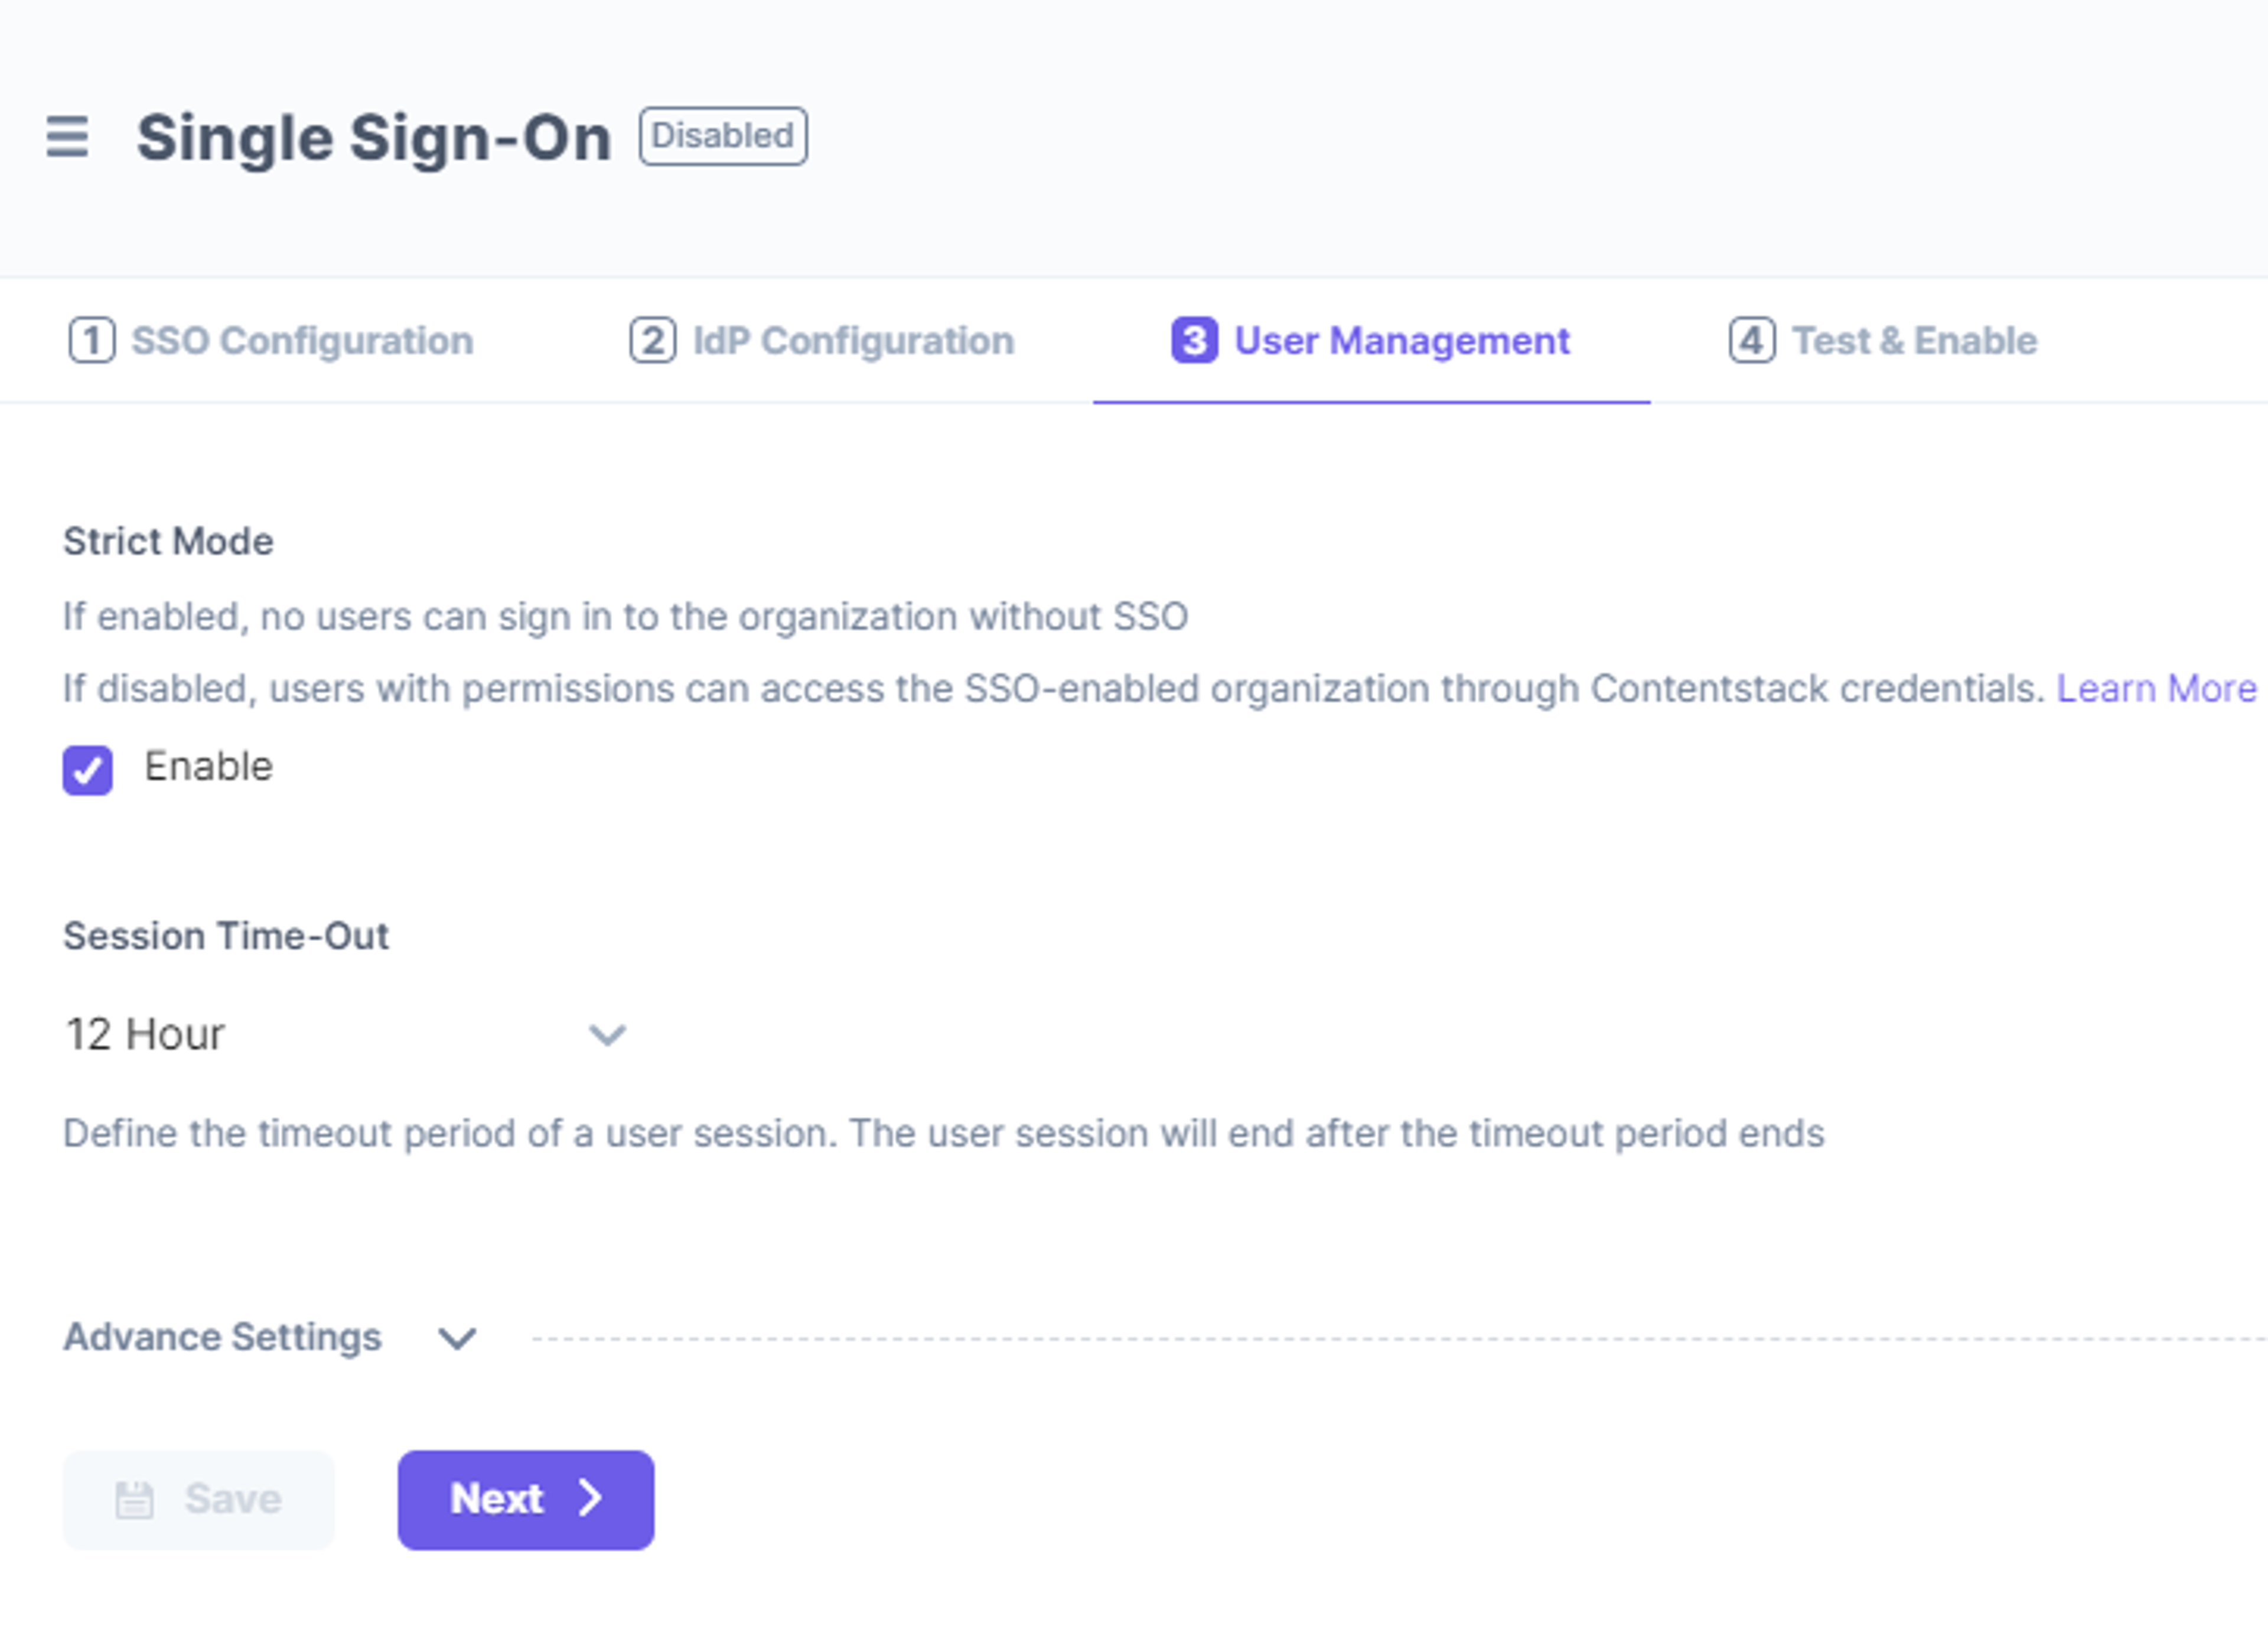Click the Disabled status badge
Screen dimensions: 2268x1632
(x=723, y=136)
